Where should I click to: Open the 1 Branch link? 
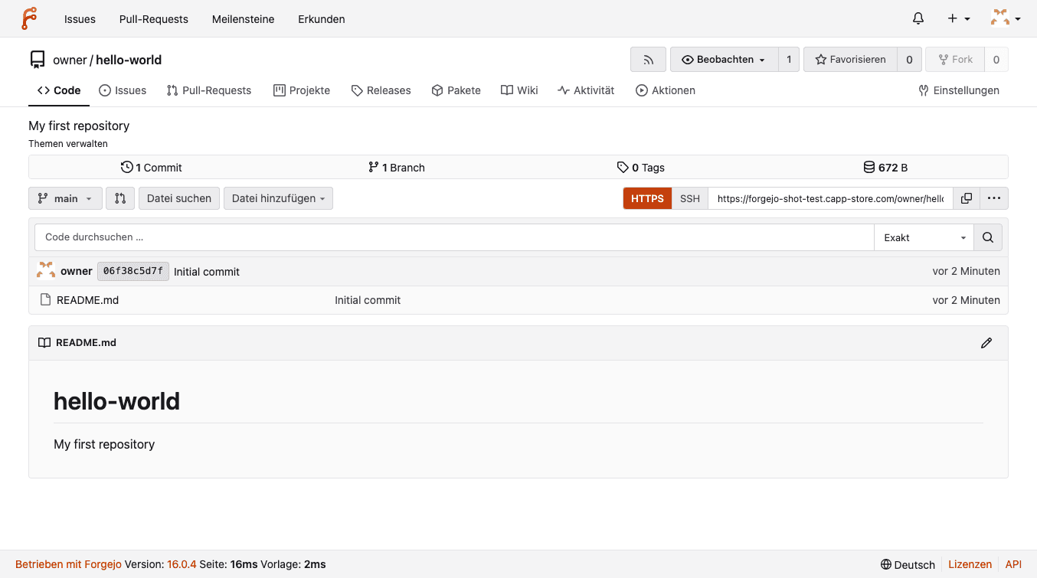coord(397,168)
